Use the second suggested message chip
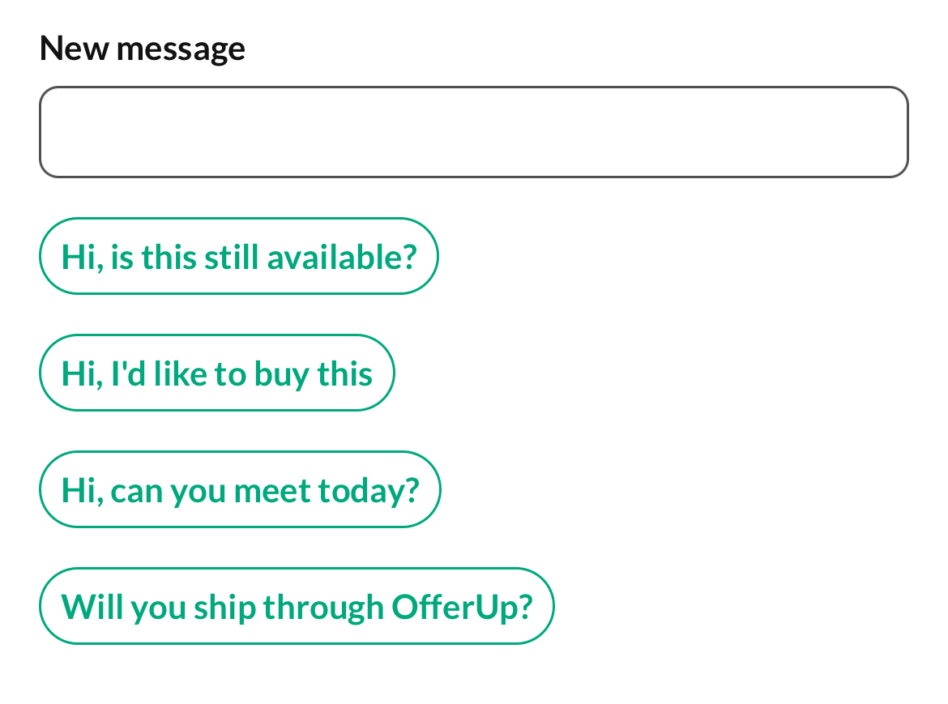This screenshot has height=704, width=948. [x=216, y=373]
